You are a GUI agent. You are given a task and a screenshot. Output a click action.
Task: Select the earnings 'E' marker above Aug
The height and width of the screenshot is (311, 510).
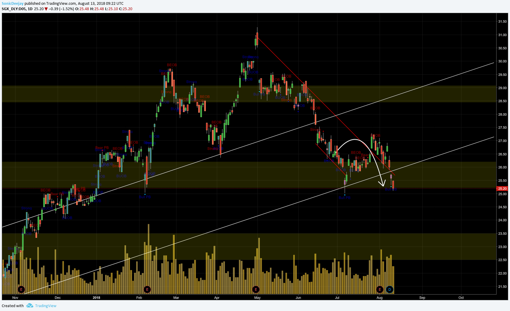point(380,289)
